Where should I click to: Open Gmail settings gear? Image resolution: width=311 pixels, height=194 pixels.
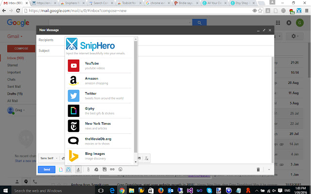(x=295, y=36)
